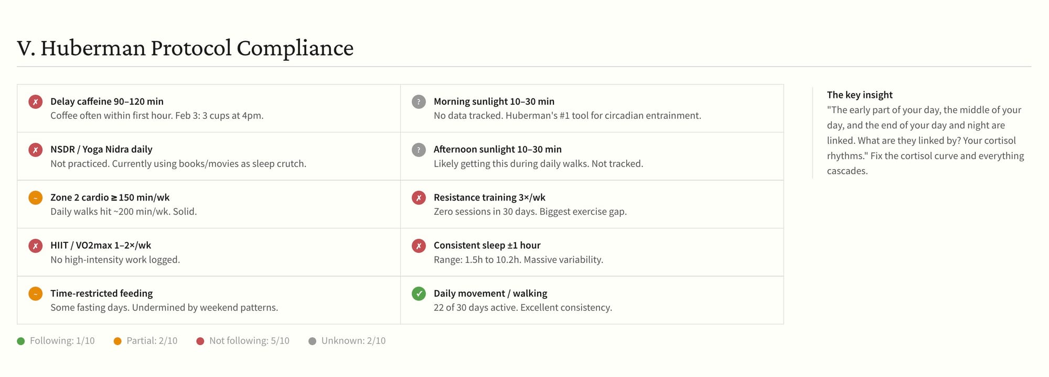Click the red X icon beside HIIT / VO2max
1049x377 pixels.
35,246
